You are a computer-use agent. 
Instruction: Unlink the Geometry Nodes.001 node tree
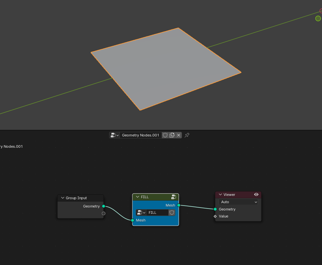point(179,135)
